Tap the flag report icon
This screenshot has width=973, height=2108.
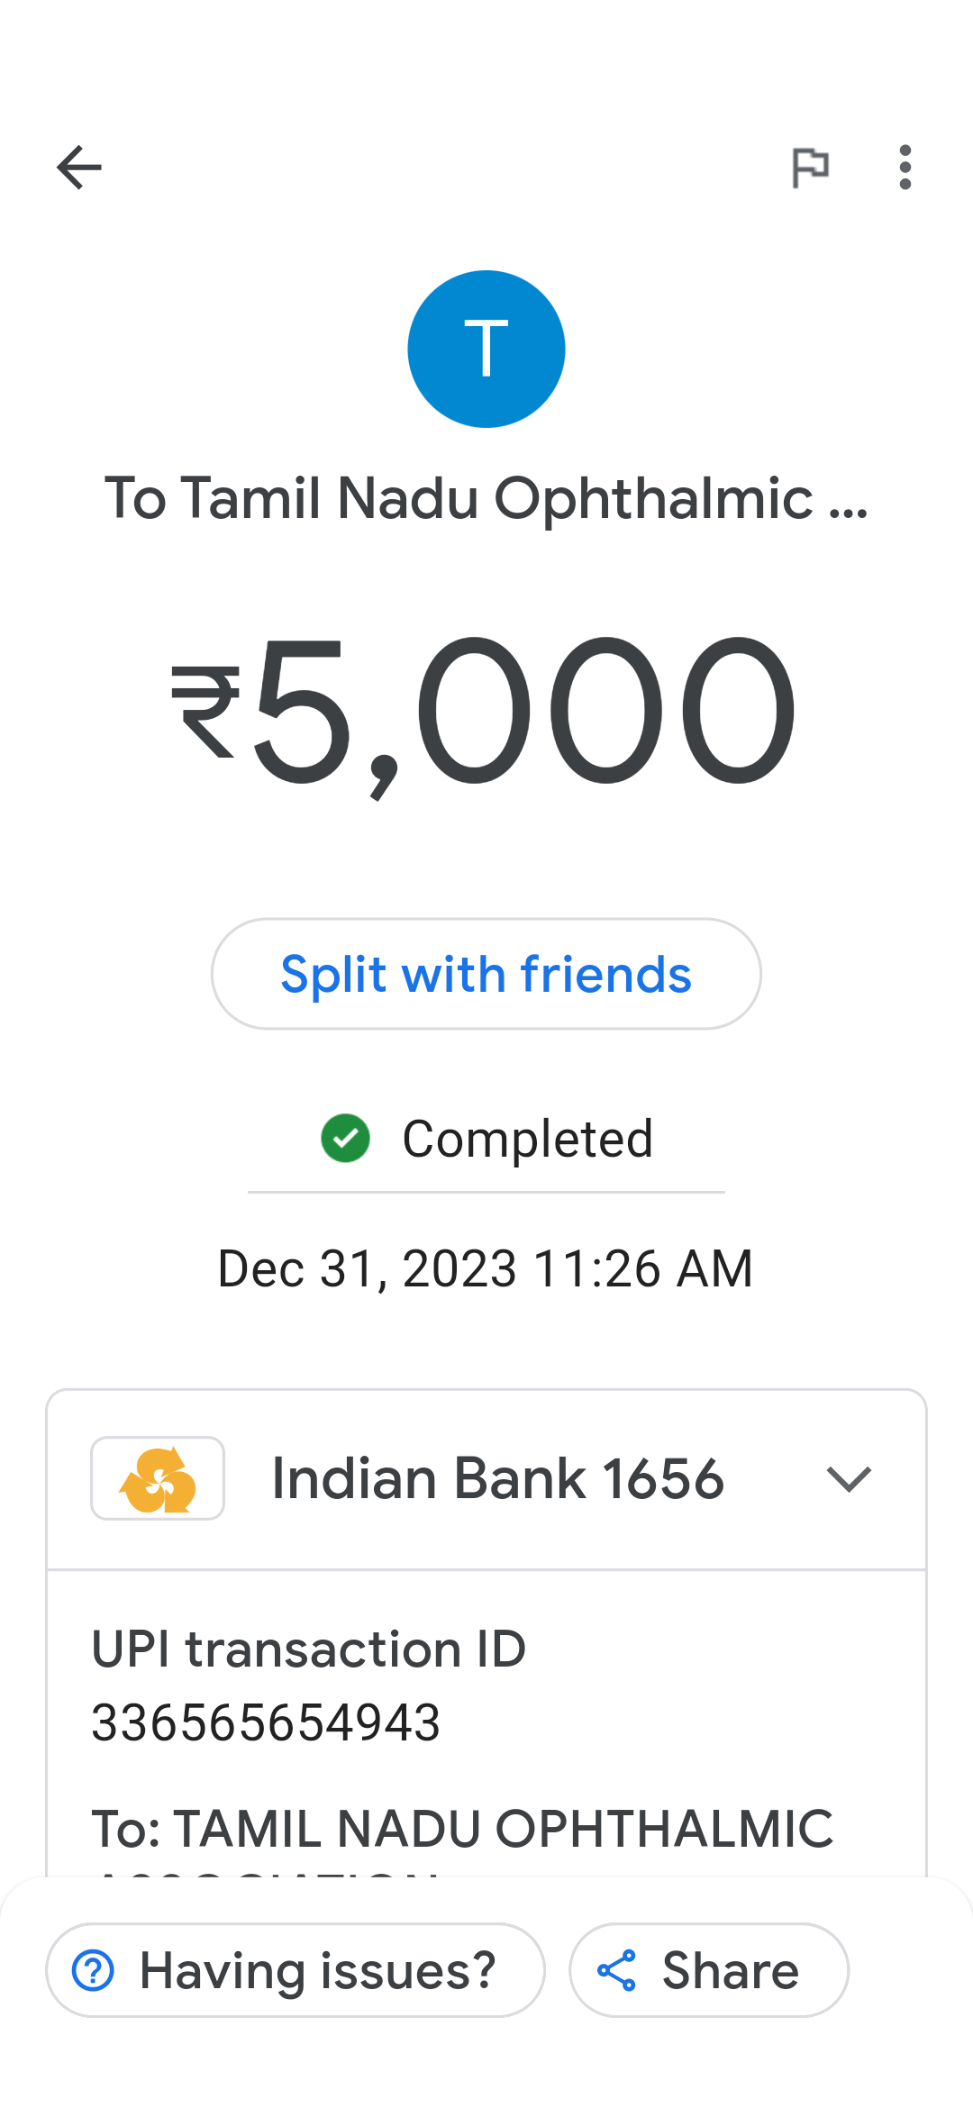[810, 168]
